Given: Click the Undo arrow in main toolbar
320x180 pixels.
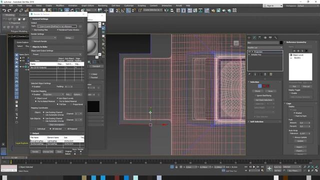Looking at the screenshot, I should click(x=4, y=10).
